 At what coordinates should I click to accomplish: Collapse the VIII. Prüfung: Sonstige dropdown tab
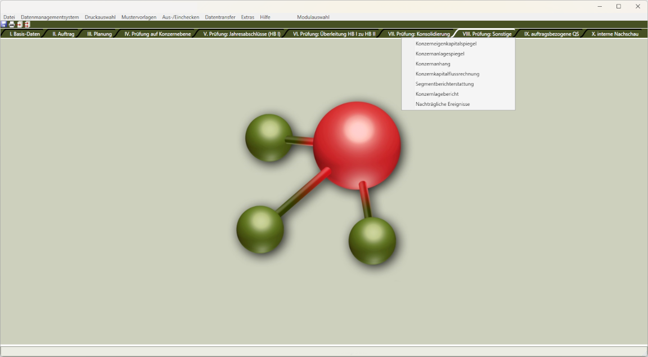[487, 34]
